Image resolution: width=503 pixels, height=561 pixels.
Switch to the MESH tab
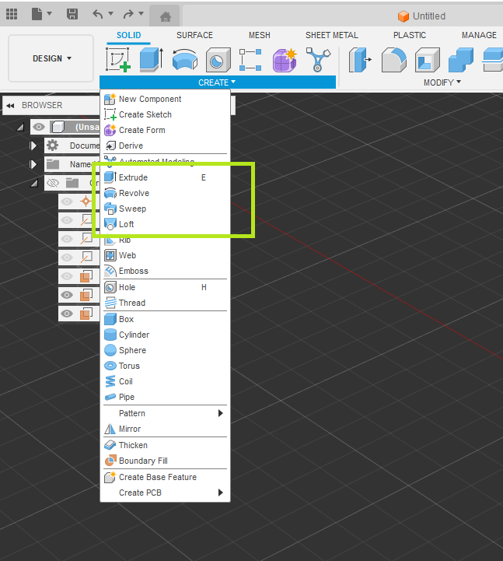tap(259, 35)
